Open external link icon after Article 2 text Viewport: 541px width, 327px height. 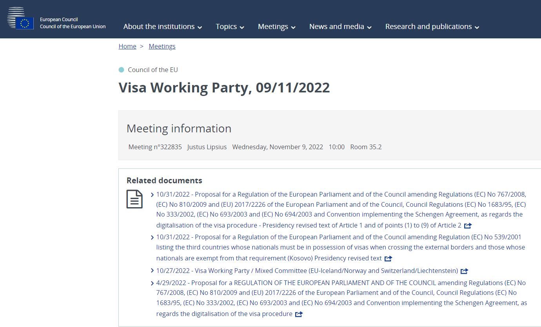(x=468, y=226)
